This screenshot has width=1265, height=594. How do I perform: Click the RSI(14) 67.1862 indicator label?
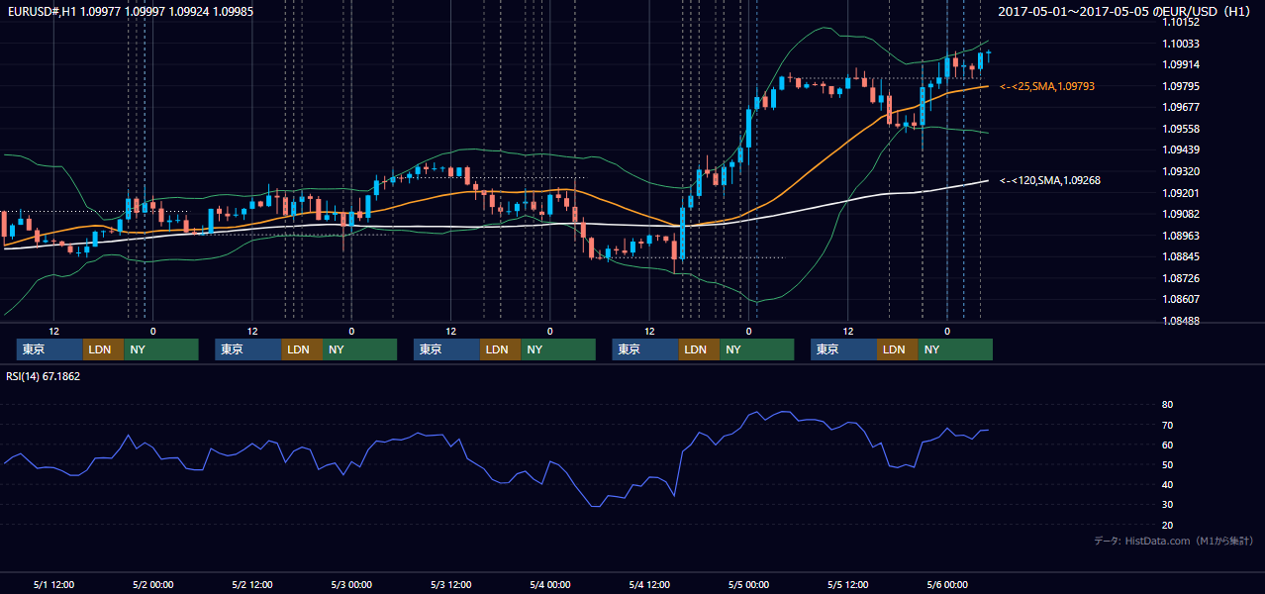click(x=44, y=376)
